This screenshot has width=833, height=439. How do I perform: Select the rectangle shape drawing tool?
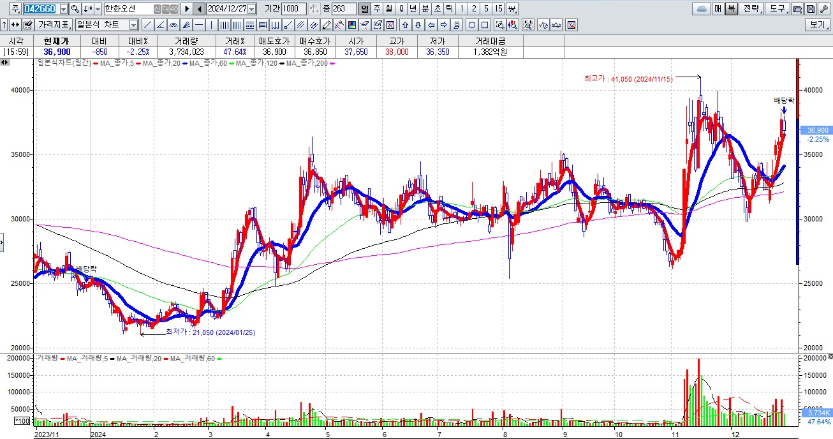485,25
